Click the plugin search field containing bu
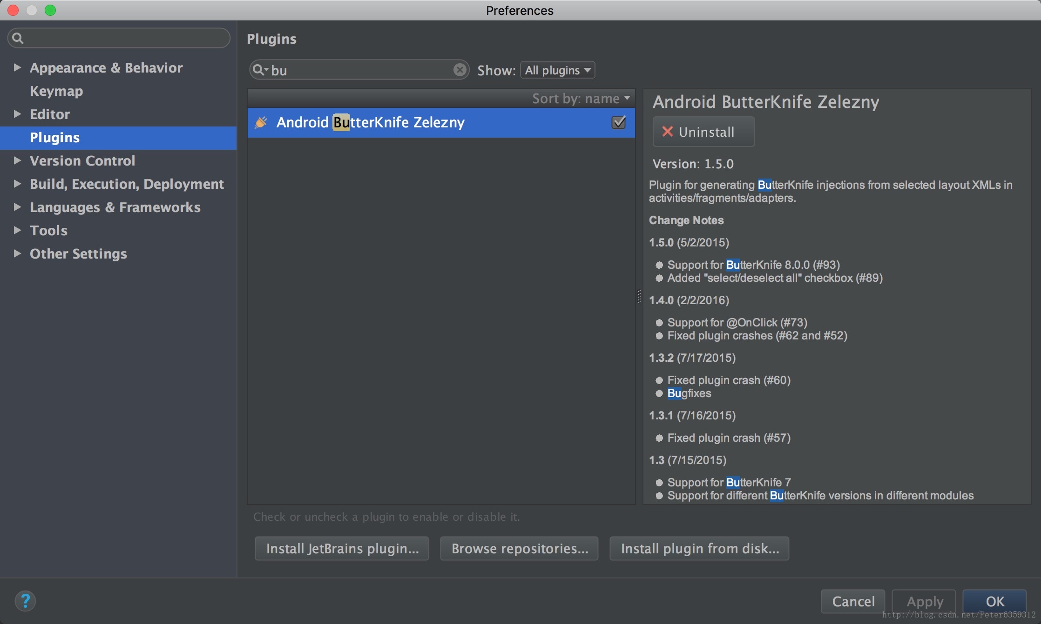Screen dimensions: 1041x624 [359, 70]
